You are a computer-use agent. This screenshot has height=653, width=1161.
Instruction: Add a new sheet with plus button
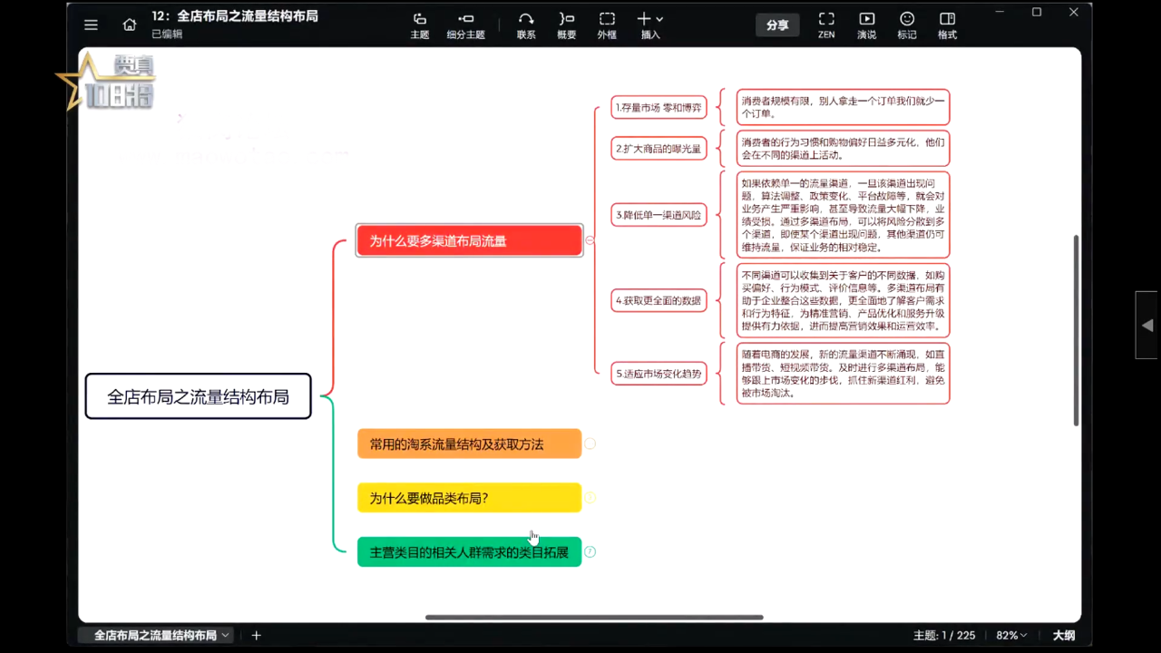pyautogui.click(x=256, y=636)
